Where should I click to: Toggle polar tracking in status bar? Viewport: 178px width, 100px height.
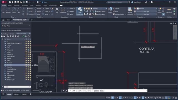[123, 97]
